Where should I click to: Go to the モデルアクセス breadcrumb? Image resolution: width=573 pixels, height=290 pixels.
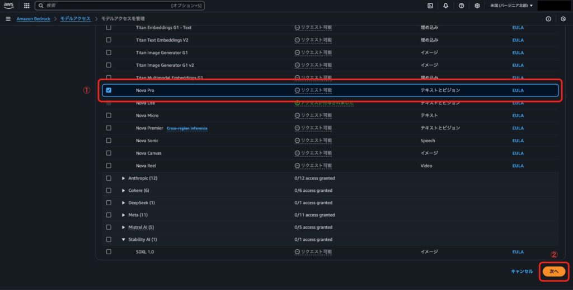76,18
